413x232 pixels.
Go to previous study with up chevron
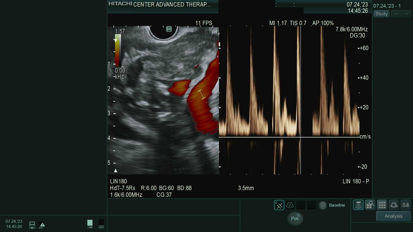coord(396,14)
